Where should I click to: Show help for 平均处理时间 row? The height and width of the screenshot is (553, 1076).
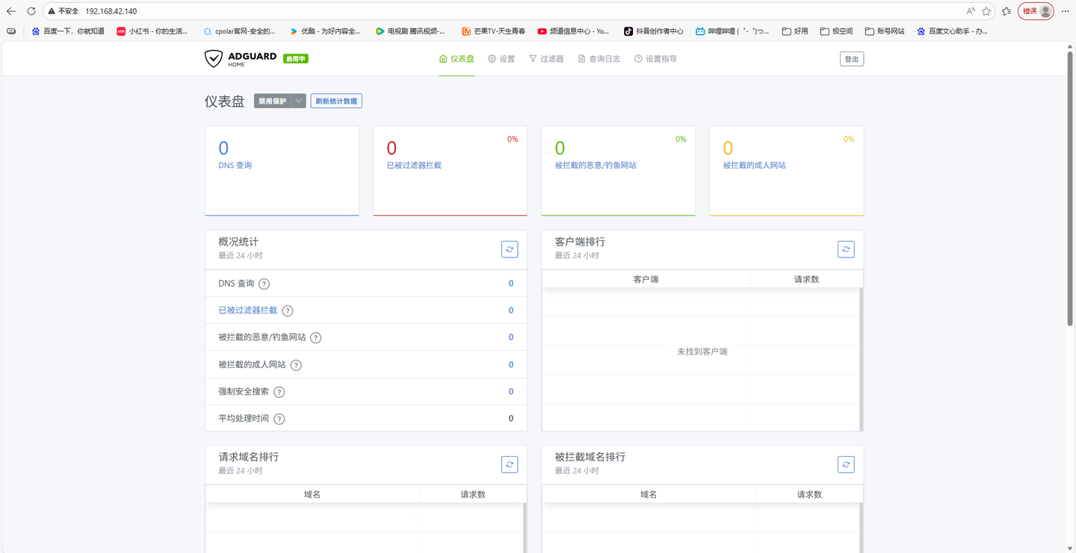[279, 419]
